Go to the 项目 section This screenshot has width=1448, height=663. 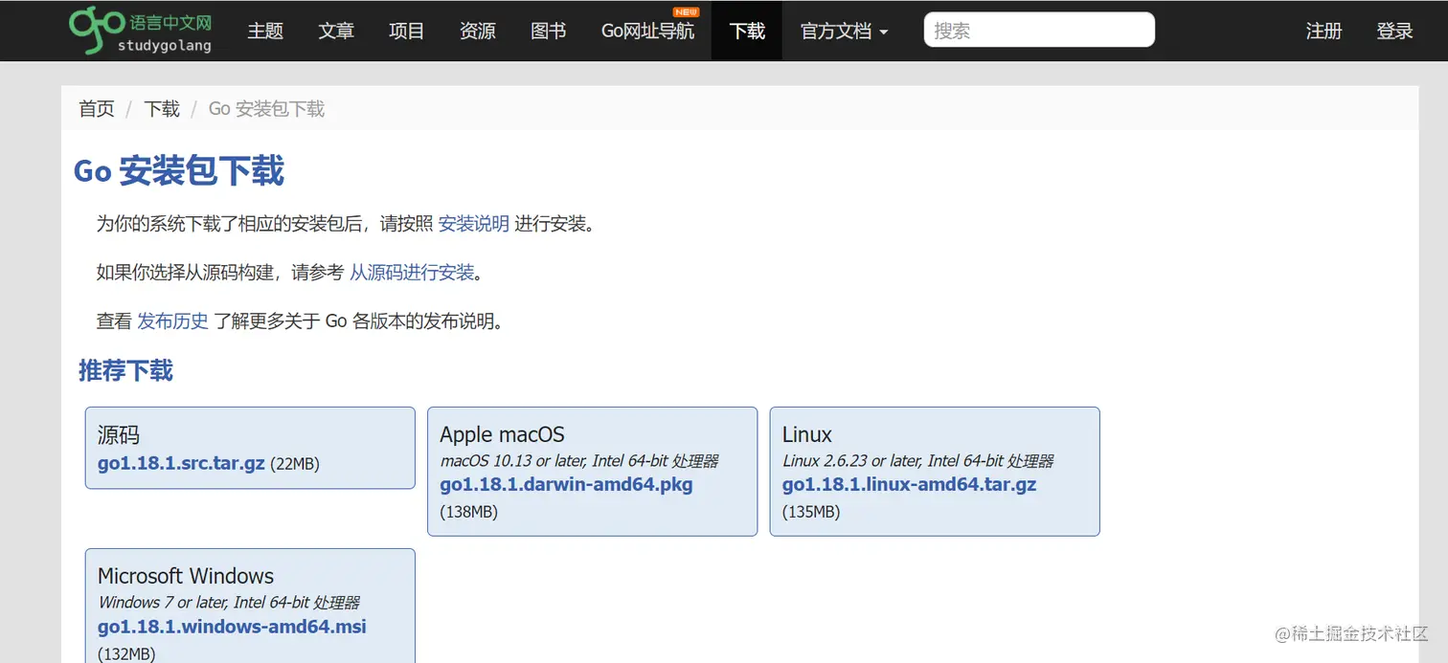407,31
